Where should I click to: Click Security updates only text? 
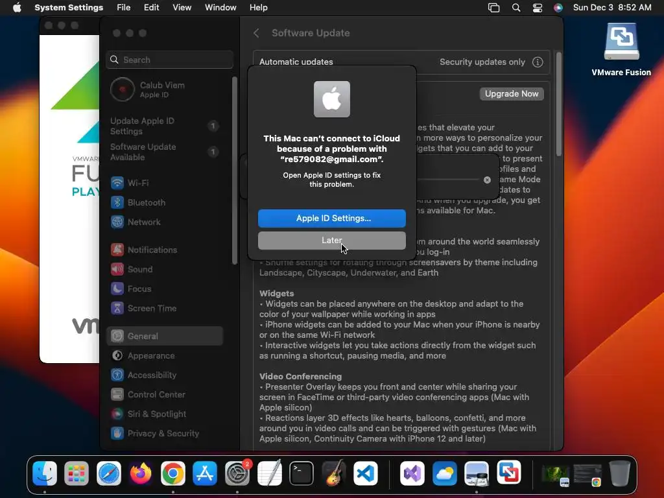coord(482,62)
